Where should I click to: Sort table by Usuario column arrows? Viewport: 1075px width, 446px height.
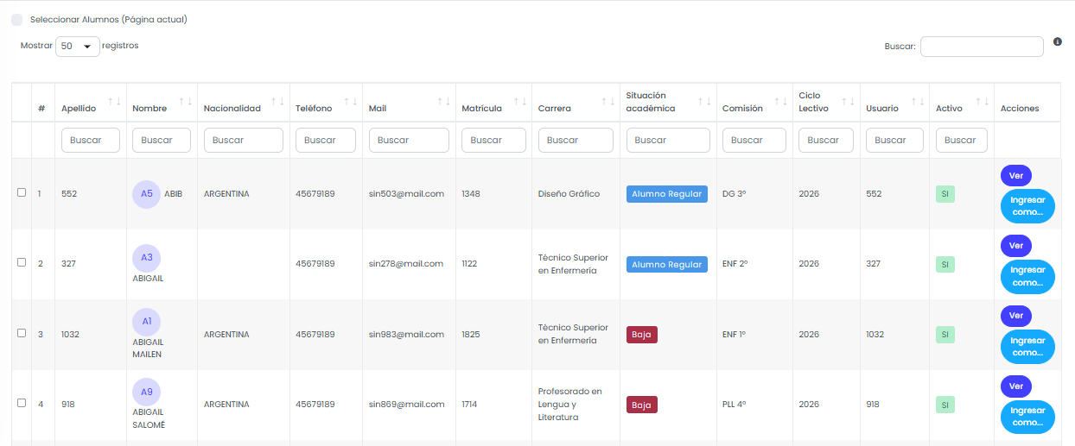point(917,102)
